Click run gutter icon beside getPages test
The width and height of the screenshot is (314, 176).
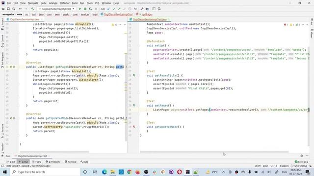coord(134,106)
